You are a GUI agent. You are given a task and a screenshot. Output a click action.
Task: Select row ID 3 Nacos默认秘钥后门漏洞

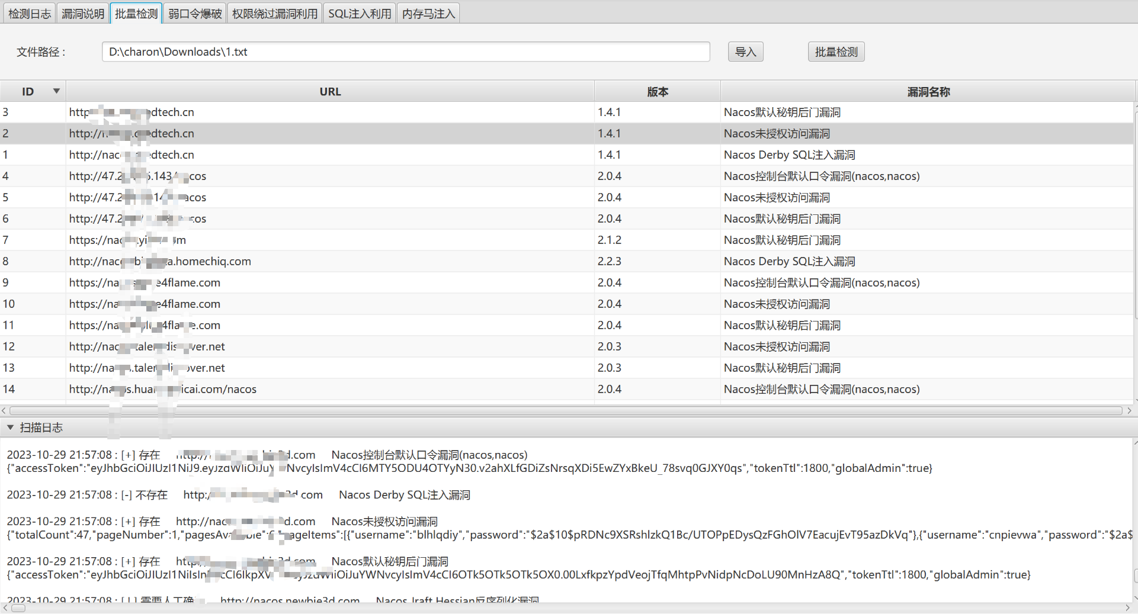(x=567, y=112)
